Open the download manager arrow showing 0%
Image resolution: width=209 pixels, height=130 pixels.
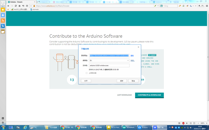point(201,6)
